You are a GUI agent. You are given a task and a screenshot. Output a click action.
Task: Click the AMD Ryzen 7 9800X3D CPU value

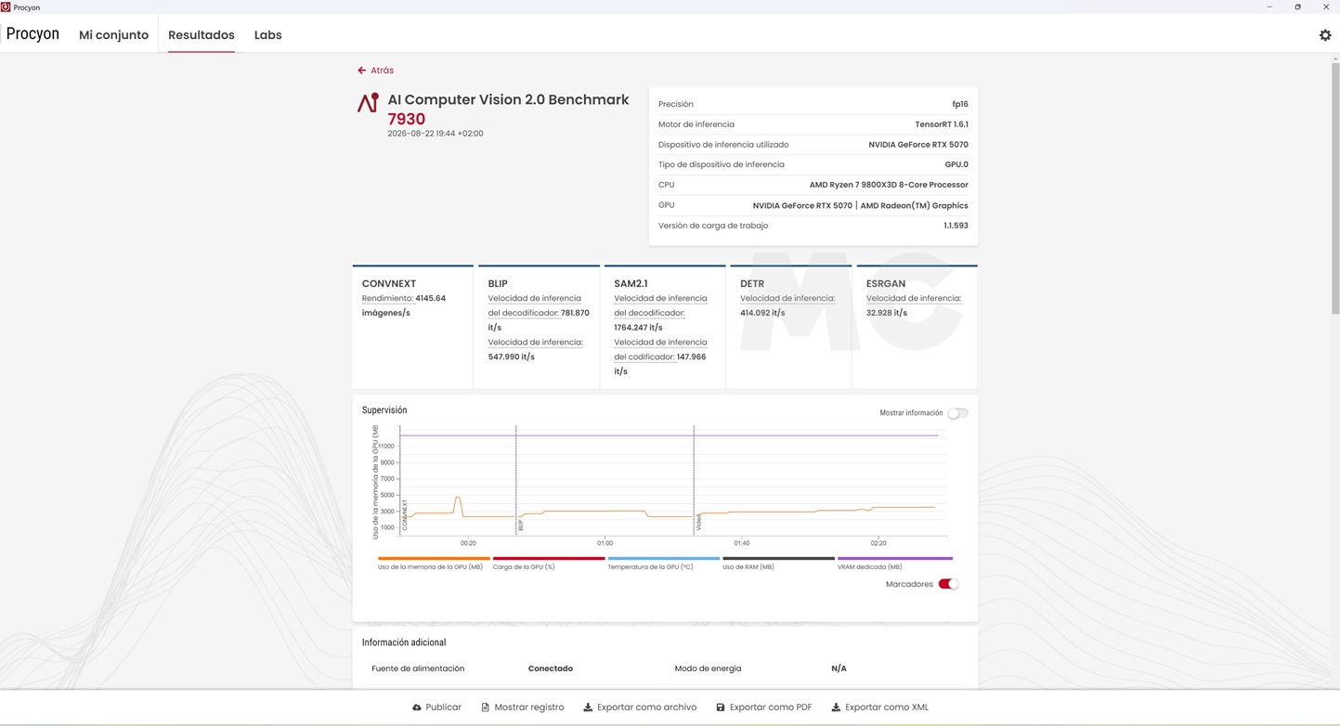pyautogui.click(x=889, y=185)
